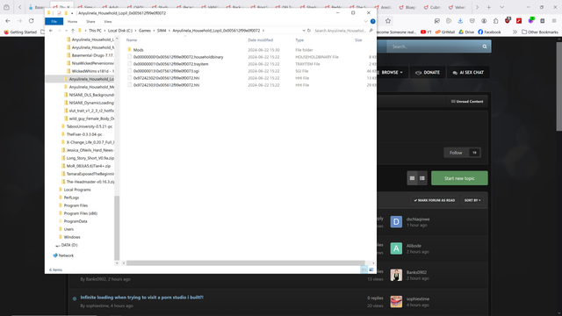Select file 0x97242302...hhi
The width and height of the screenshot is (562, 316).
[x=166, y=78]
